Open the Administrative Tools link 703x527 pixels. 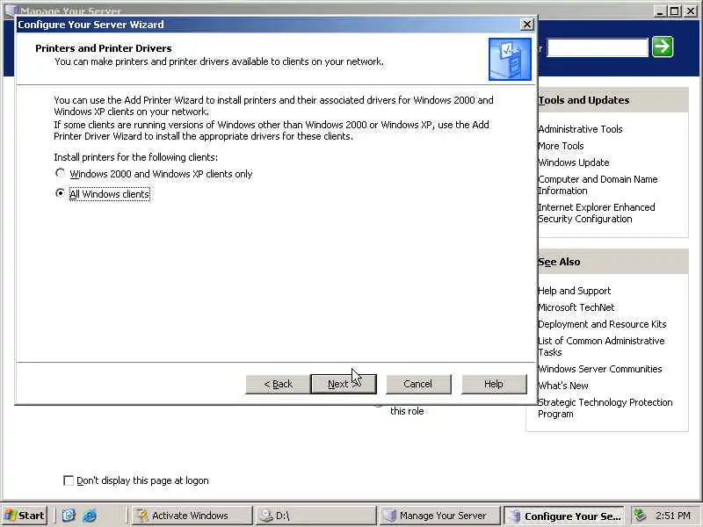580,129
